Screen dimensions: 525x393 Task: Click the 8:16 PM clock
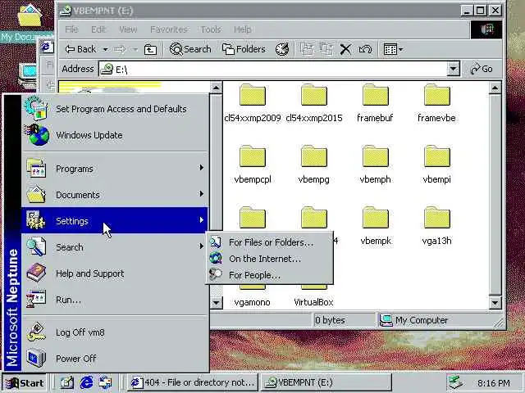494,383
